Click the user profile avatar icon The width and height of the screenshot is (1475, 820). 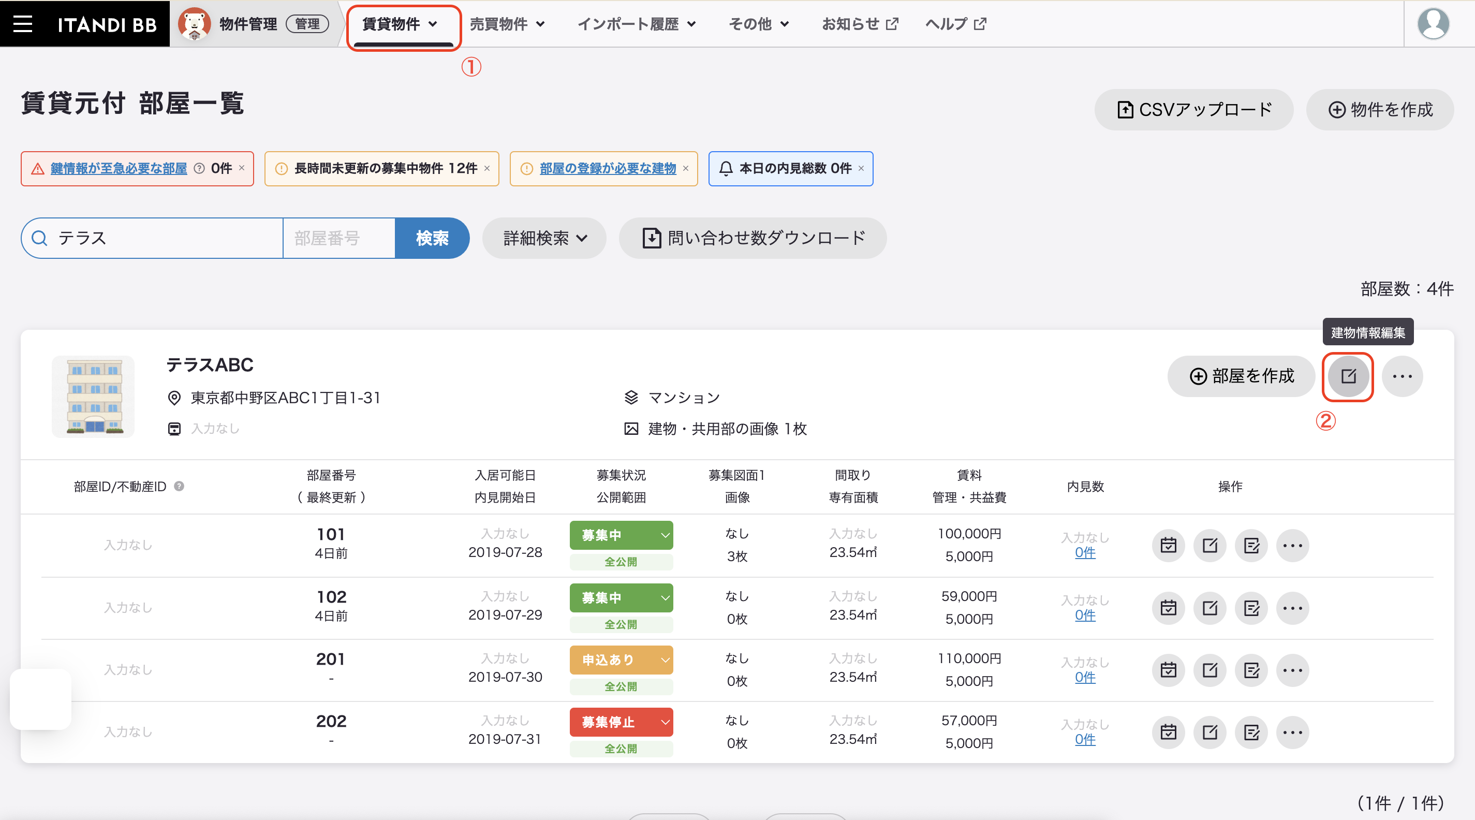pyautogui.click(x=1433, y=23)
